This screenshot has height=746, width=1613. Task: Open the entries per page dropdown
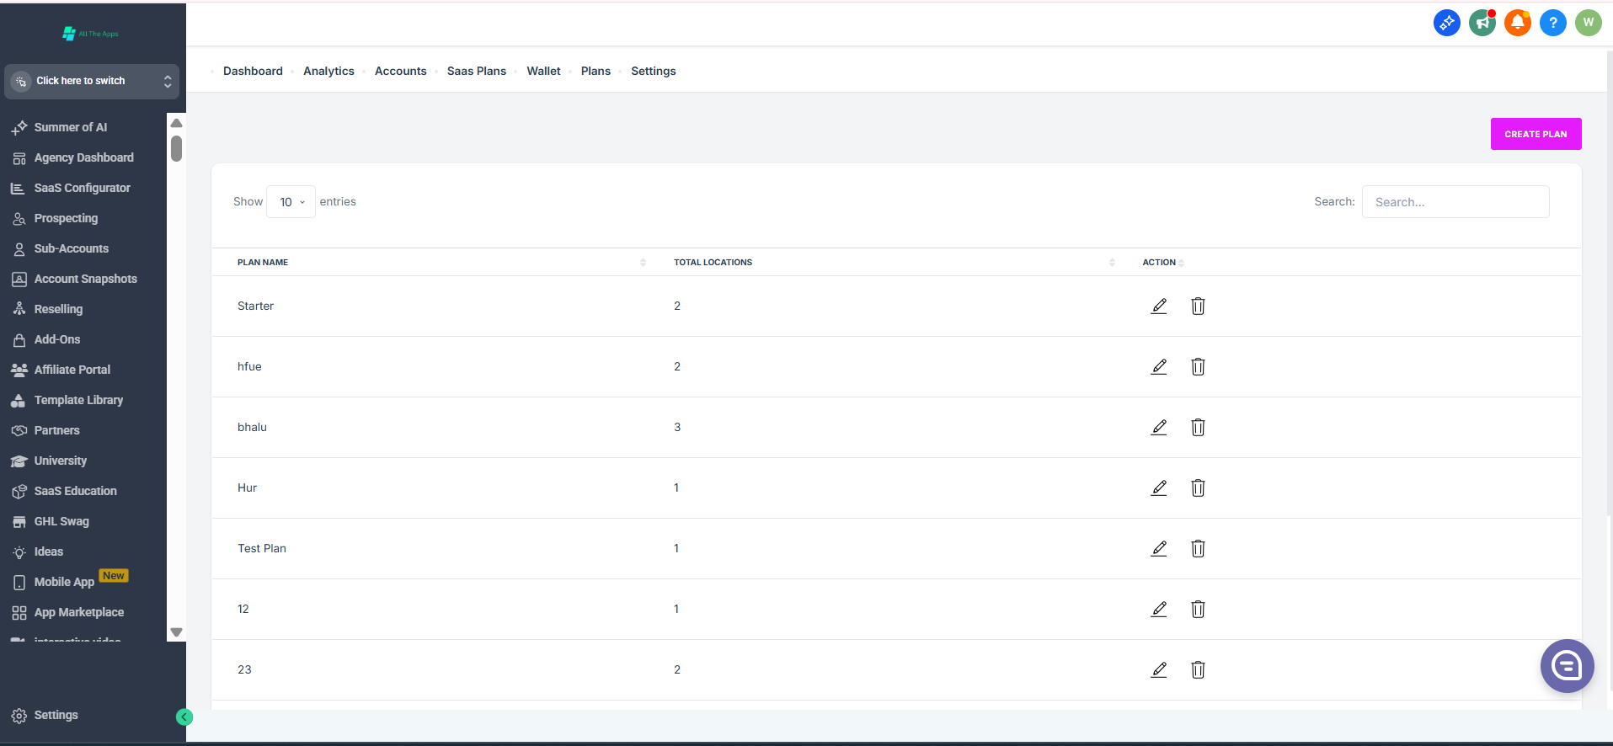tap(291, 202)
